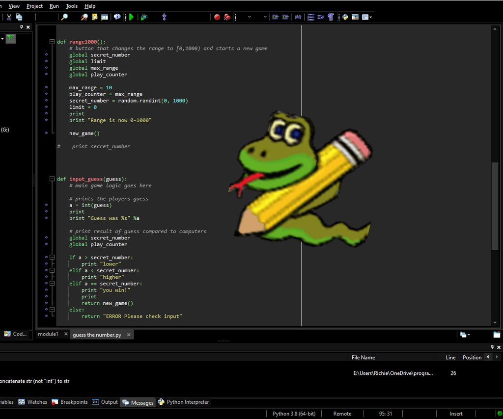Toggle the green filter funnel in the sidebar
503x419 pixels.
click(x=11, y=38)
